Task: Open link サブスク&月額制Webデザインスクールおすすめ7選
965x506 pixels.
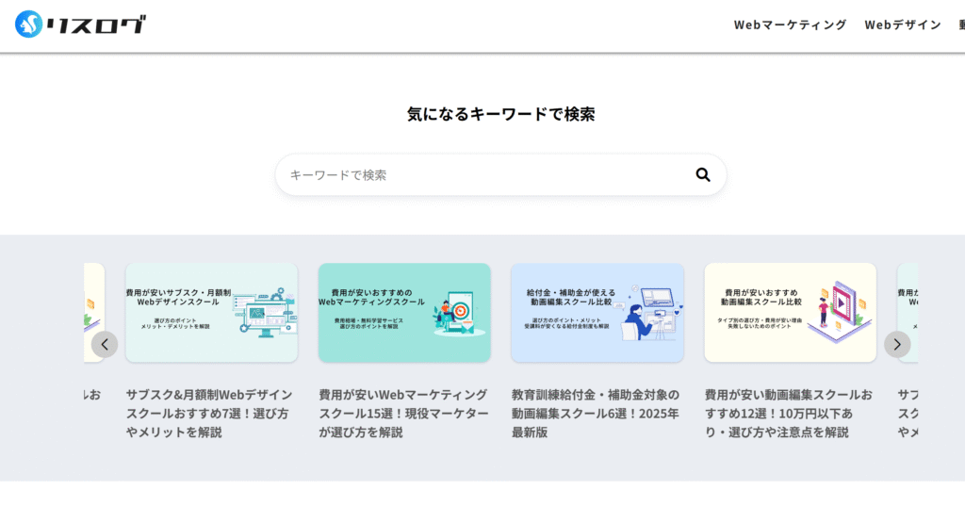Action: tap(210, 413)
